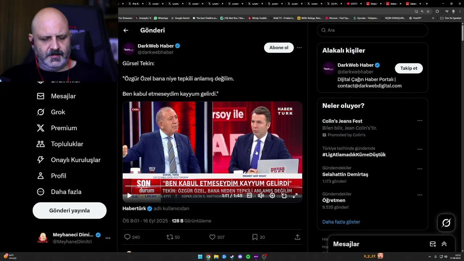Image resolution: width=464 pixels, height=261 pixels.
Task: Open Windows Start menu
Action: pos(200,257)
